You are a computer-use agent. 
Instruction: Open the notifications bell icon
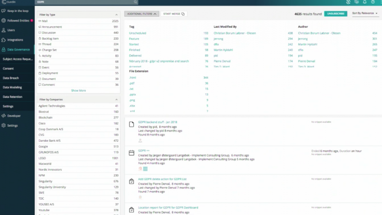[x=365, y=2]
